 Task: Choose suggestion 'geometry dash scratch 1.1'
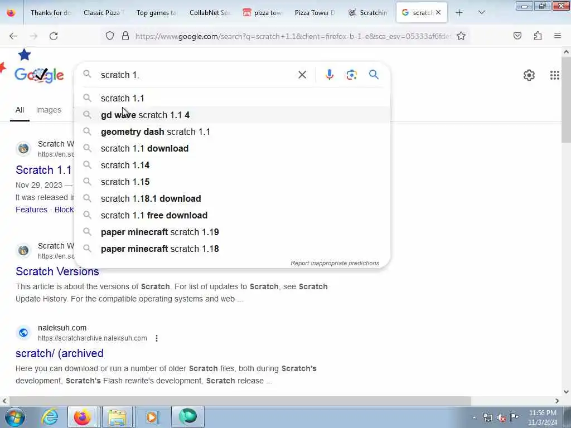233,132
